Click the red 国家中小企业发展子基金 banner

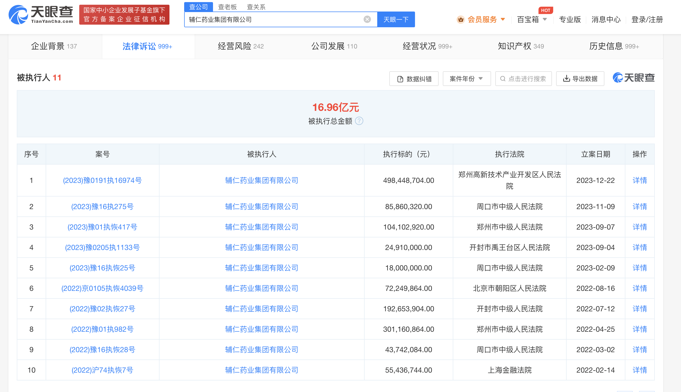point(124,14)
